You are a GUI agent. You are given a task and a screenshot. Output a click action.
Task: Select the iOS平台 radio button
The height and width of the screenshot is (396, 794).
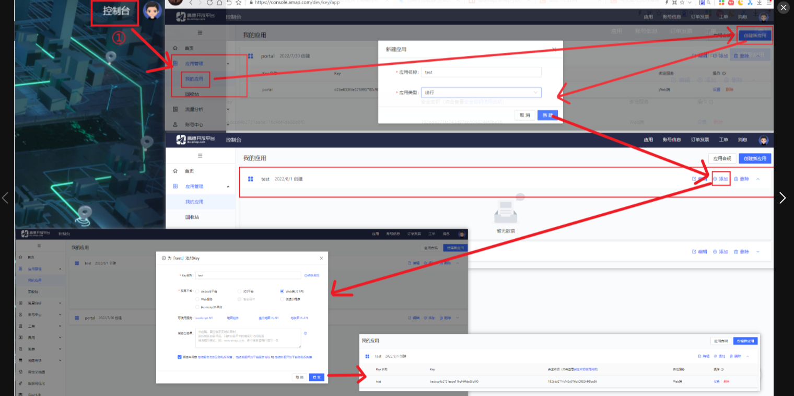[239, 291]
